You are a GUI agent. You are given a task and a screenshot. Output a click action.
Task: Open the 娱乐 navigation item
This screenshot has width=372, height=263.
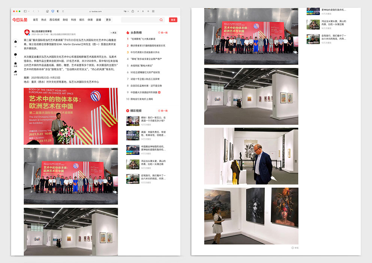point(82,20)
